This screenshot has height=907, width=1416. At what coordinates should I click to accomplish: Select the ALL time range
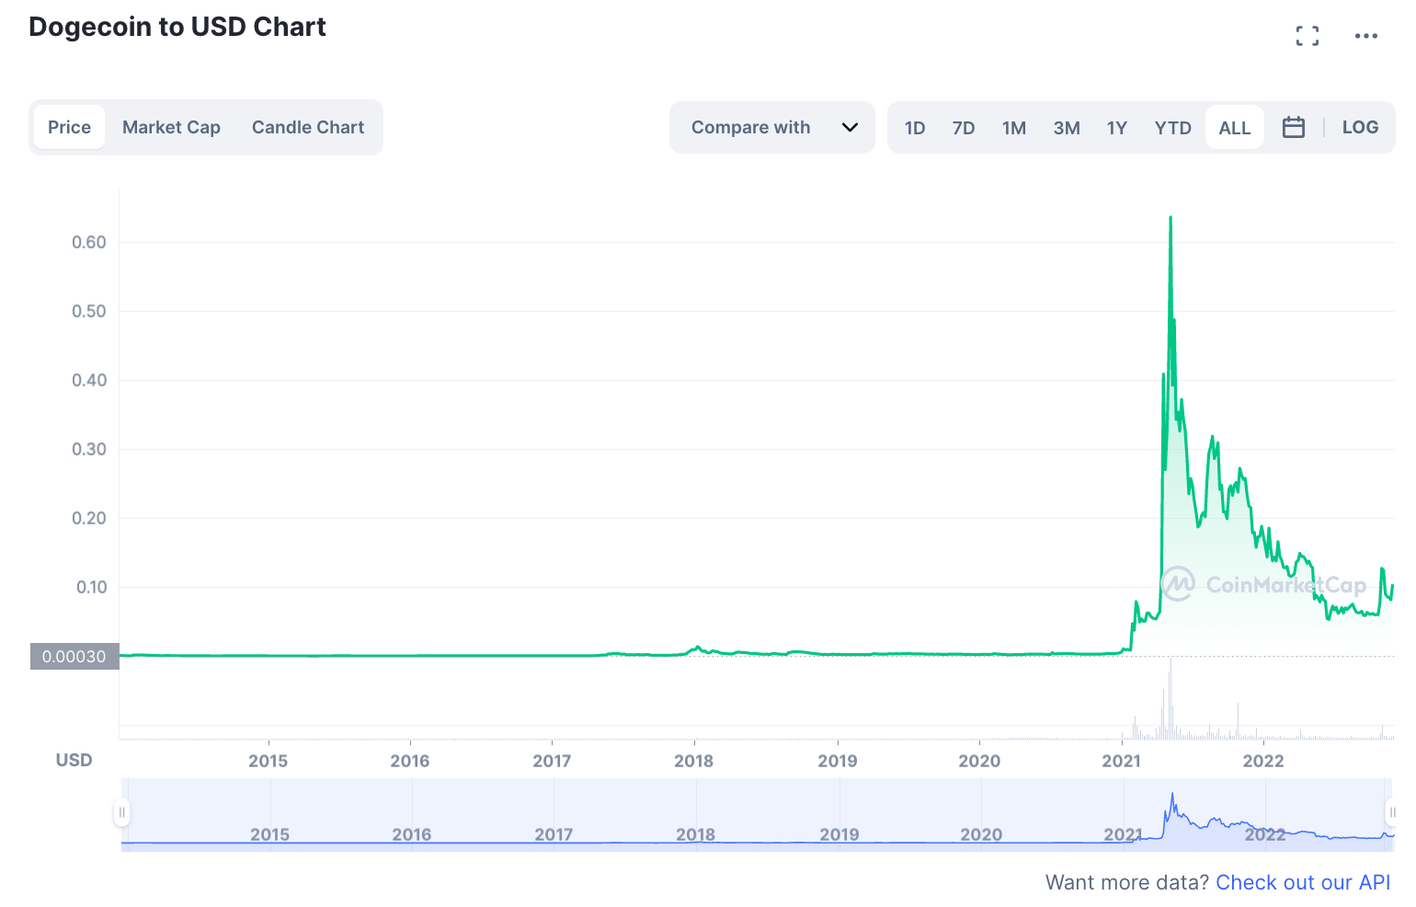[1235, 128]
